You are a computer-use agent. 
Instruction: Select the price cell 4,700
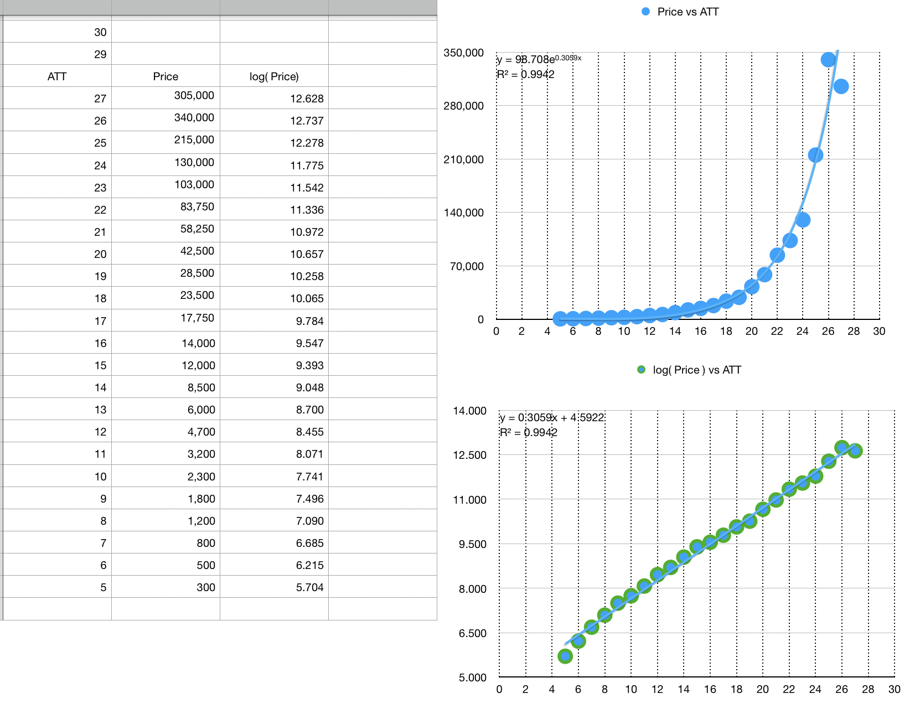coord(166,431)
